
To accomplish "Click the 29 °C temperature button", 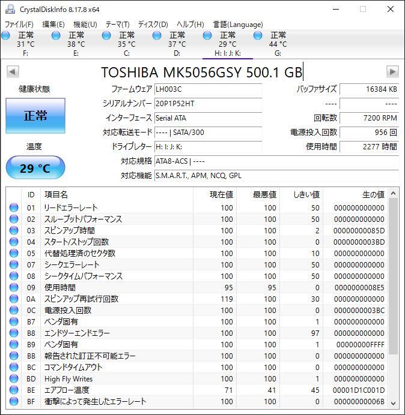I will [35, 168].
